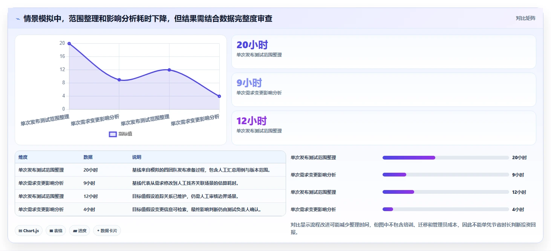The height and width of the screenshot is (251, 551).
Task: Click the 数据 column header
Action: 88,157
